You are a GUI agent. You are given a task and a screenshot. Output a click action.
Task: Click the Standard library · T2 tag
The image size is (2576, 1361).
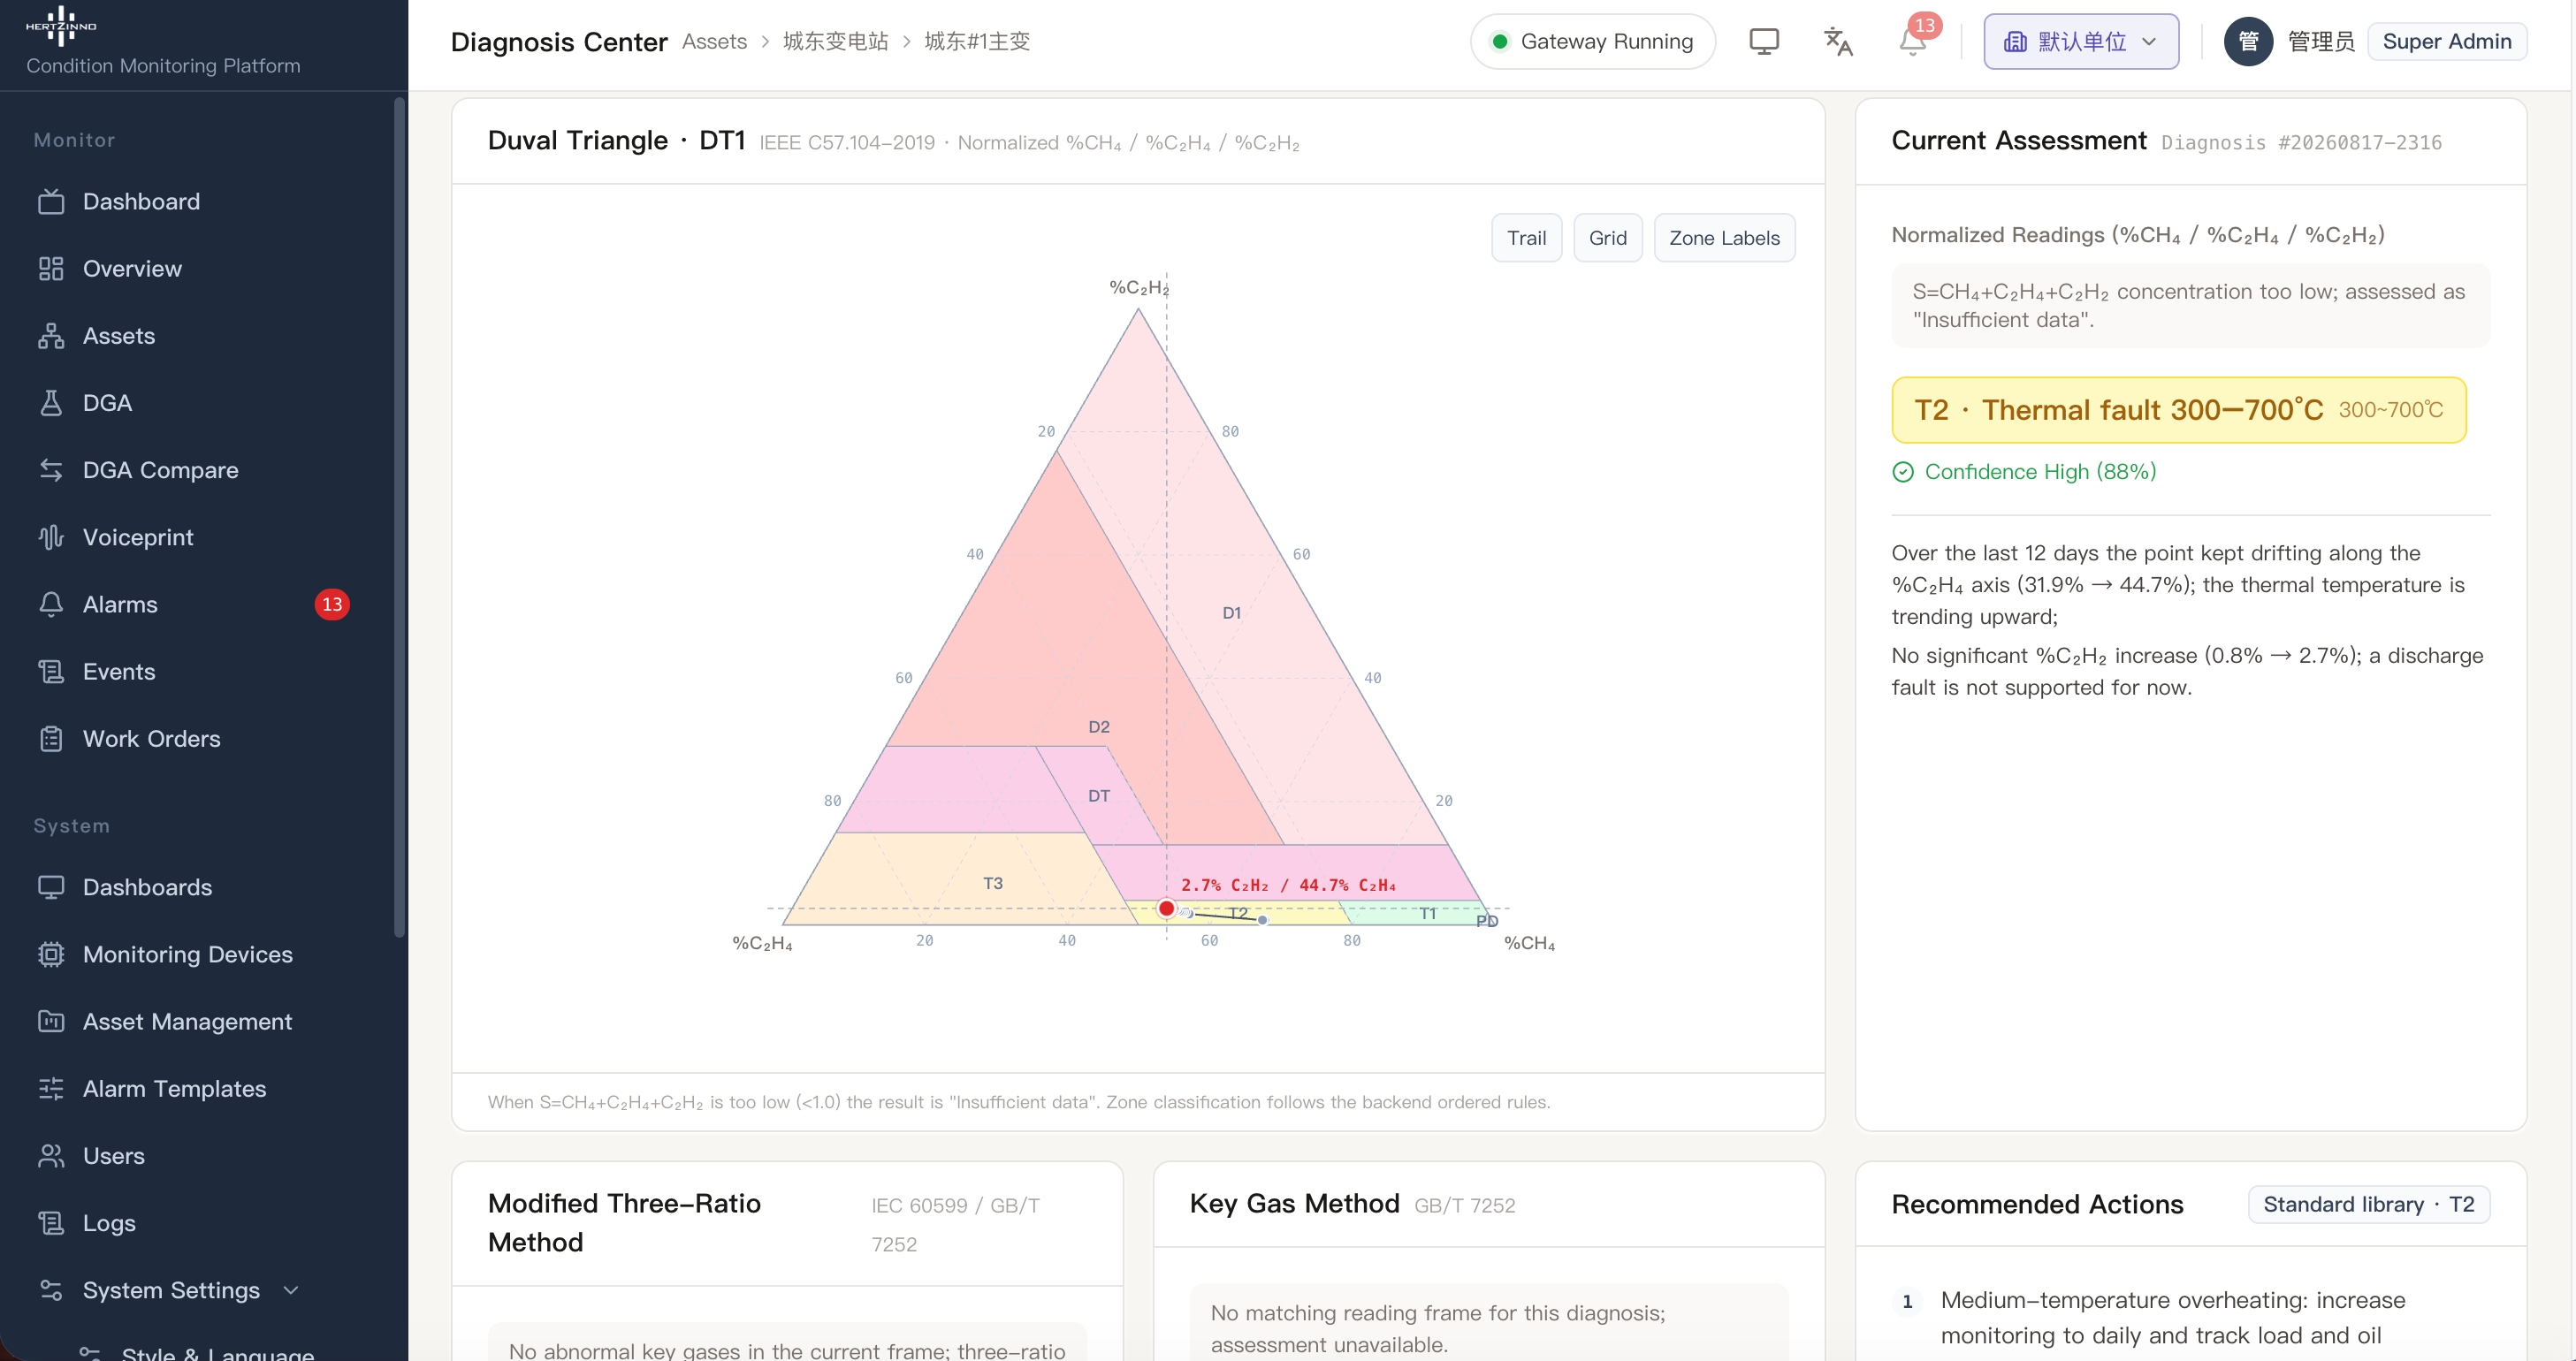pyautogui.click(x=2368, y=1204)
